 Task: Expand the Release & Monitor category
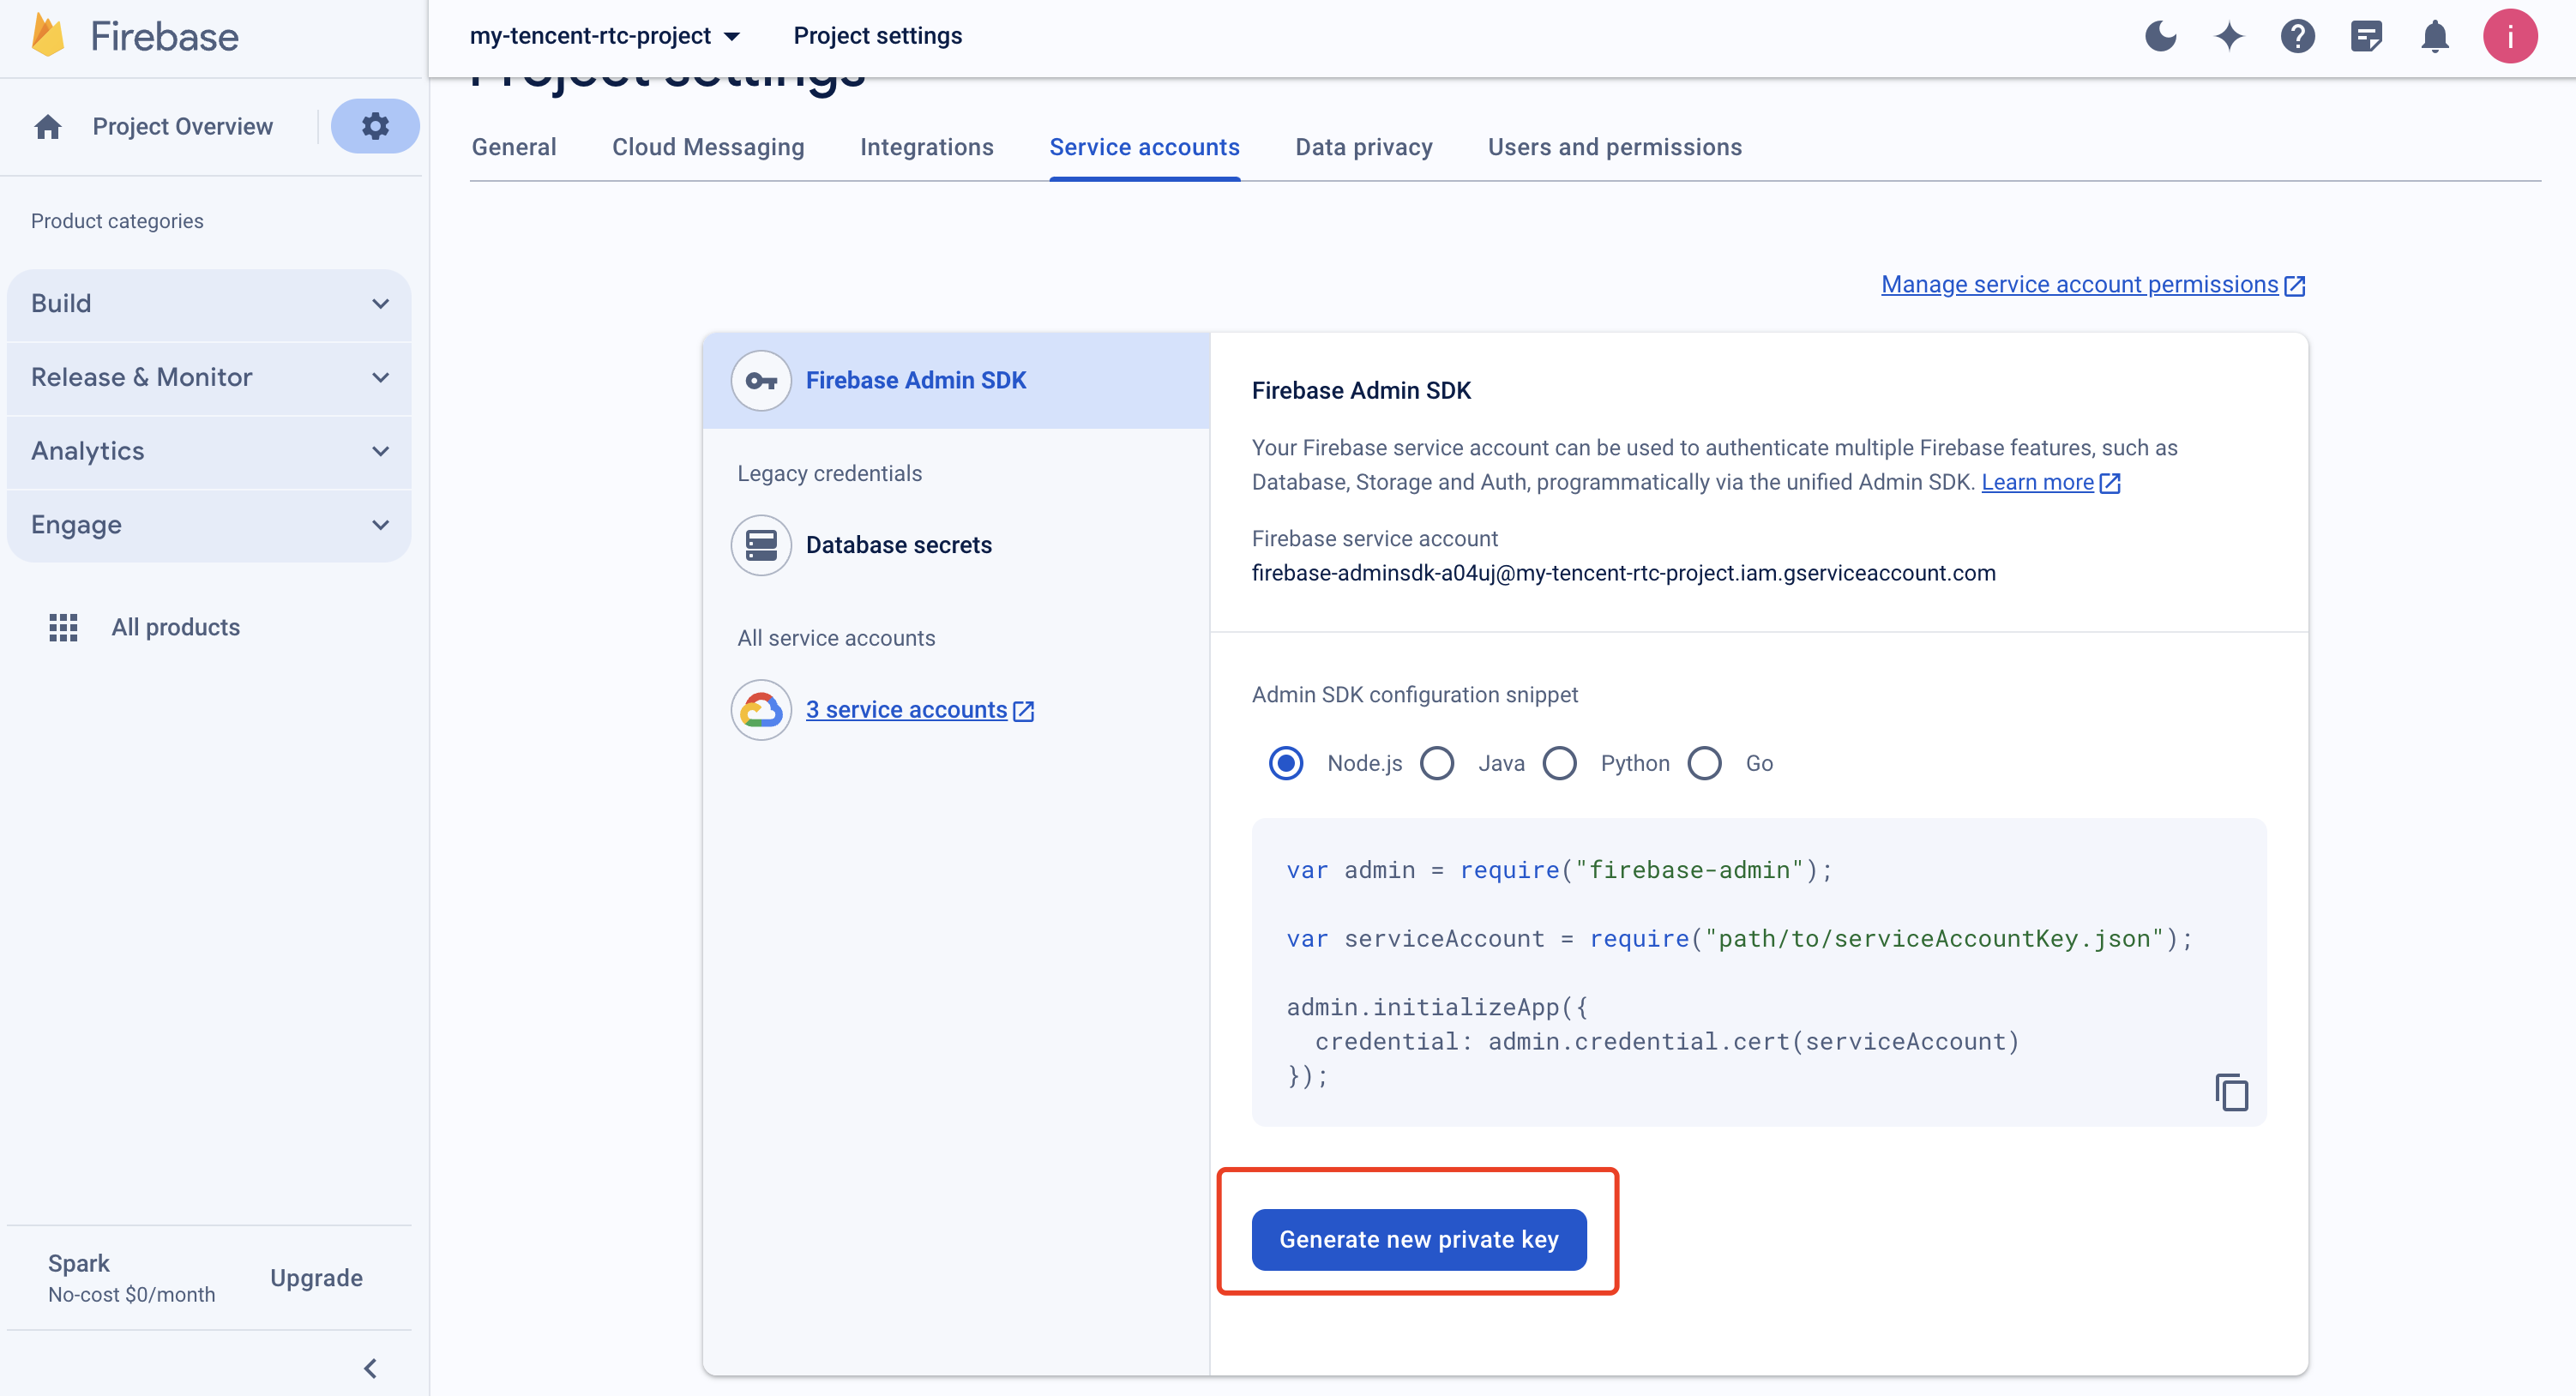(x=209, y=377)
